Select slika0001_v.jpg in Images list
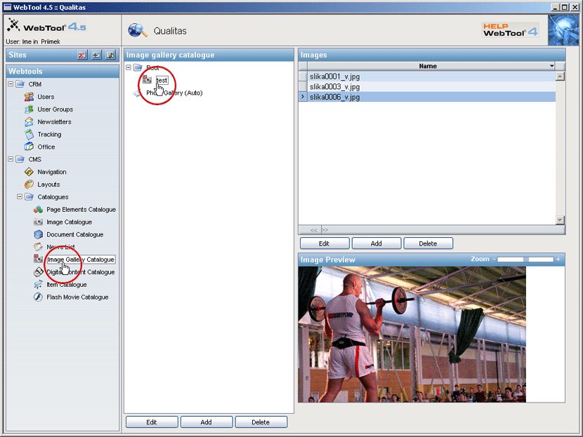 click(x=334, y=76)
